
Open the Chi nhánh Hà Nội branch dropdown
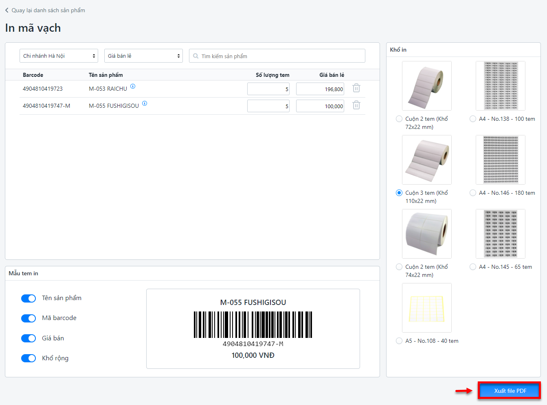click(59, 56)
